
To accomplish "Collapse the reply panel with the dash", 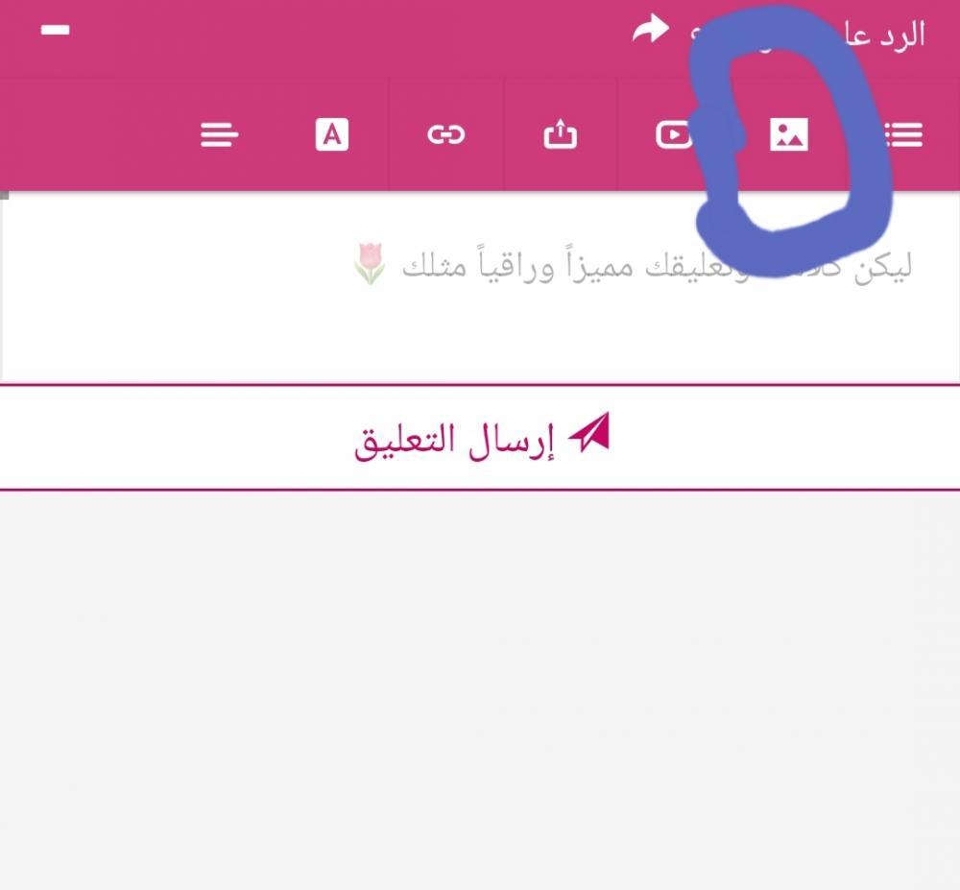I will point(55,30).
